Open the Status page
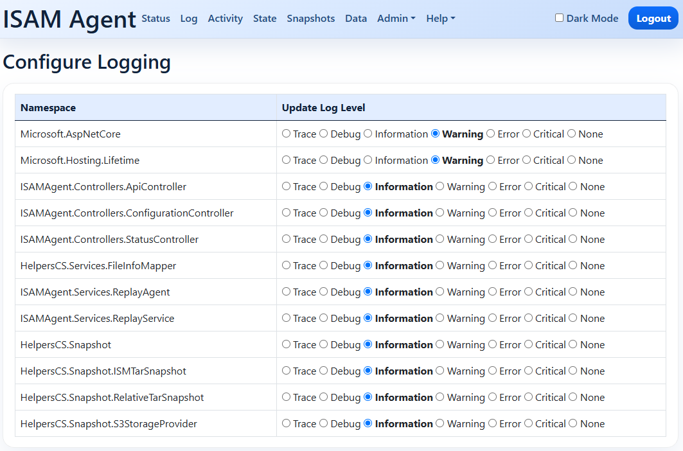683x451 pixels. (x=155, y=18)
